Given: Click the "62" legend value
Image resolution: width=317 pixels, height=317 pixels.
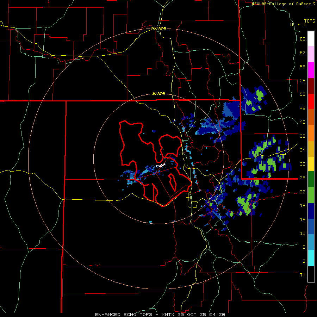Looking at the screenshot, I should point(303,53).
